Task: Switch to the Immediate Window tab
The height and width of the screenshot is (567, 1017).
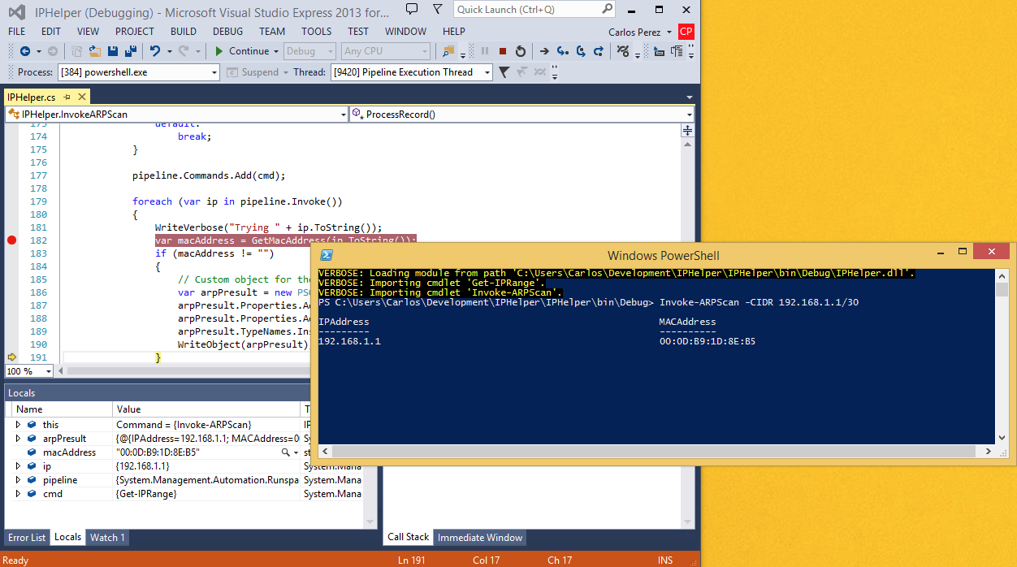Action: click(480, 537)
